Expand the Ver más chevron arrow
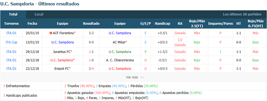This screenshot has height=101, width=267. click(x=142, y=77)
